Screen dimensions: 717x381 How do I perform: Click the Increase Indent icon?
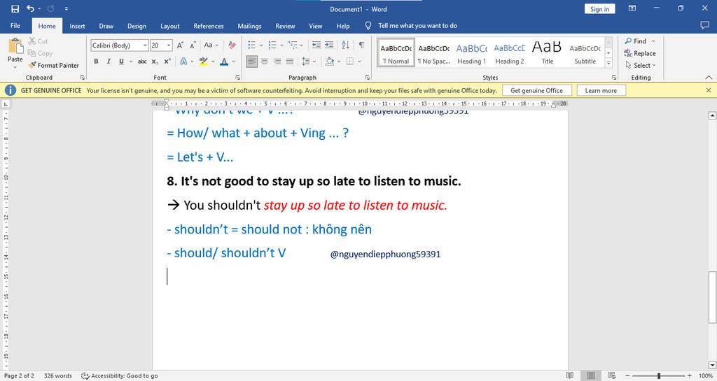pos(330,45)
